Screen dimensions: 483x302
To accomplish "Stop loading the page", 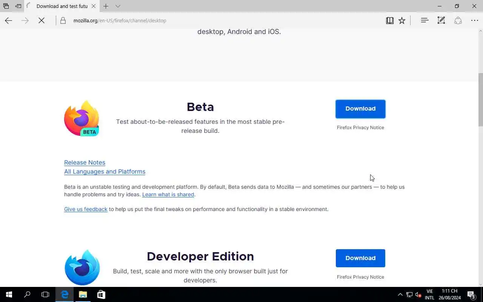I will (x=42, y=20).
